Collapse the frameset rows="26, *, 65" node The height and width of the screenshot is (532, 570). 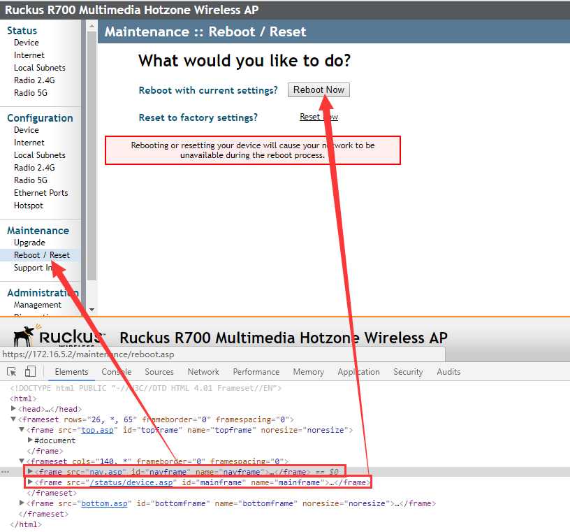(13, 419)
